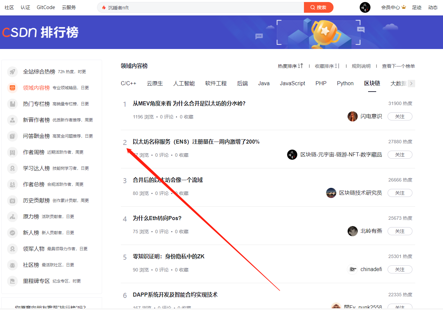Viewport: 443px width, 310px height.
Task: Open article DAPP系统开发及智能合约实现技术
Action: click(x=175, y=295)
